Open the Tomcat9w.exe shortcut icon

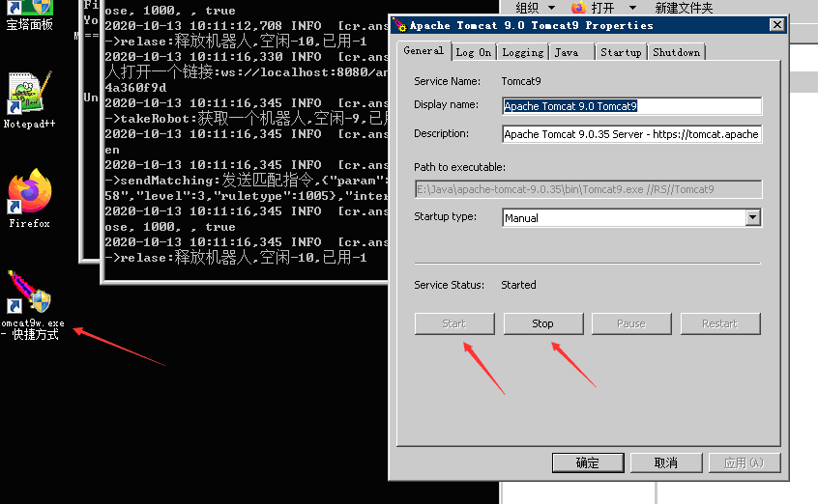tap(30, 305)
